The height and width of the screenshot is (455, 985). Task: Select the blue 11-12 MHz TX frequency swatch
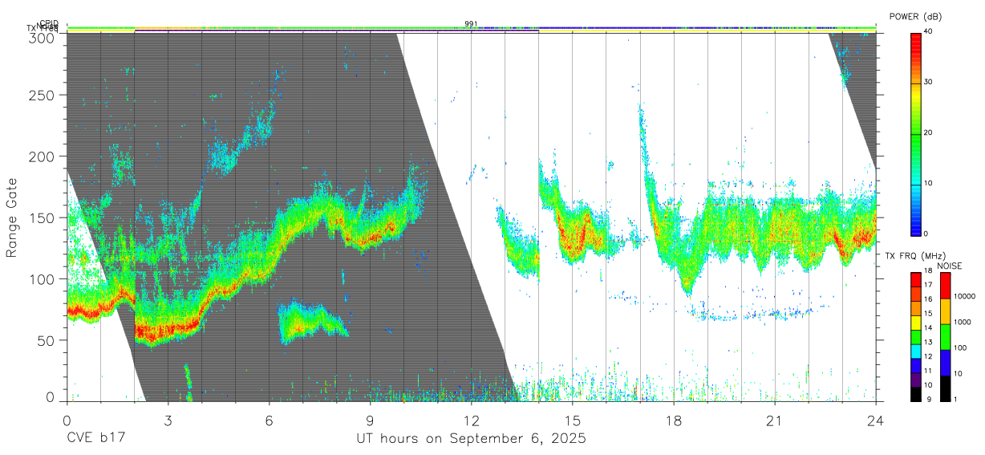(914, 366)
